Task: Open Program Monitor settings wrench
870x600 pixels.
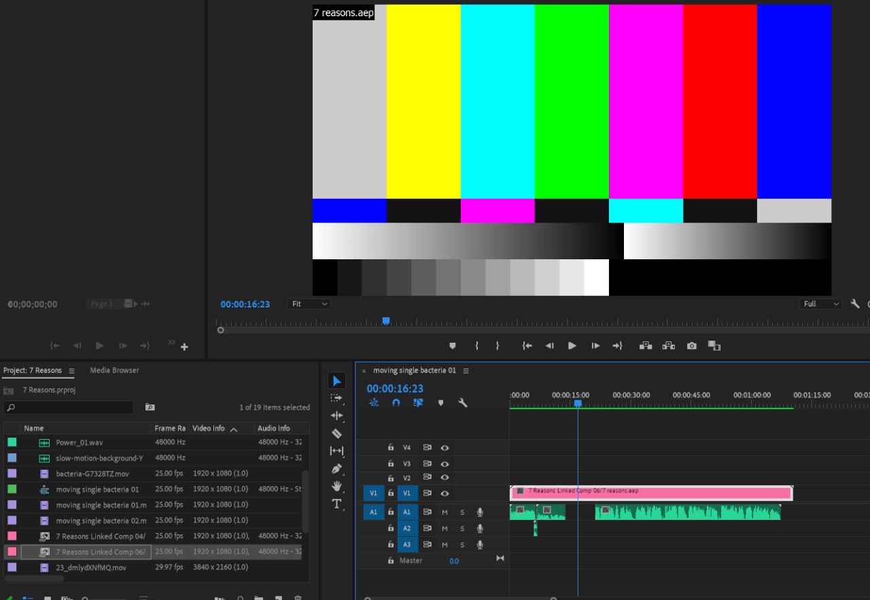Action: tap(855, 304)
